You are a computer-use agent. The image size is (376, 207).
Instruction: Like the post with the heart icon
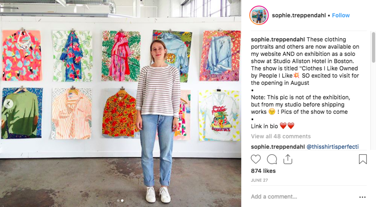[256, 159]
